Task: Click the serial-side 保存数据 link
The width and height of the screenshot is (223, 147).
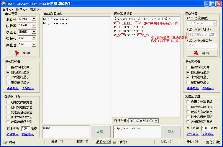Action: [12, 88]
